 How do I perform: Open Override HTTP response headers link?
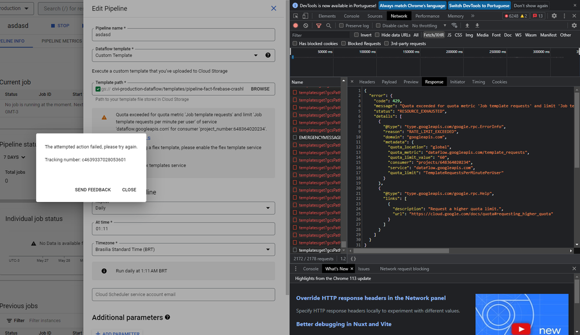pyautogui.click(x=371, y=298)
